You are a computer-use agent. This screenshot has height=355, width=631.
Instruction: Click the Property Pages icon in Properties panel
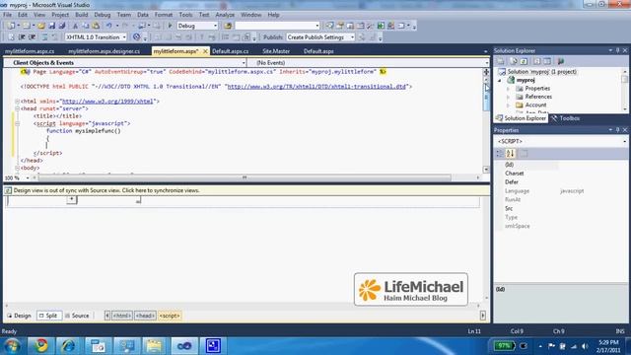pos(524,154)
